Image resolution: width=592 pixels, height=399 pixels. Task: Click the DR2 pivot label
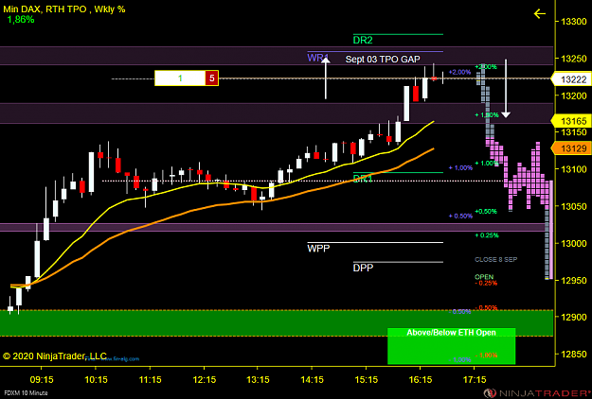click(363, 40)
